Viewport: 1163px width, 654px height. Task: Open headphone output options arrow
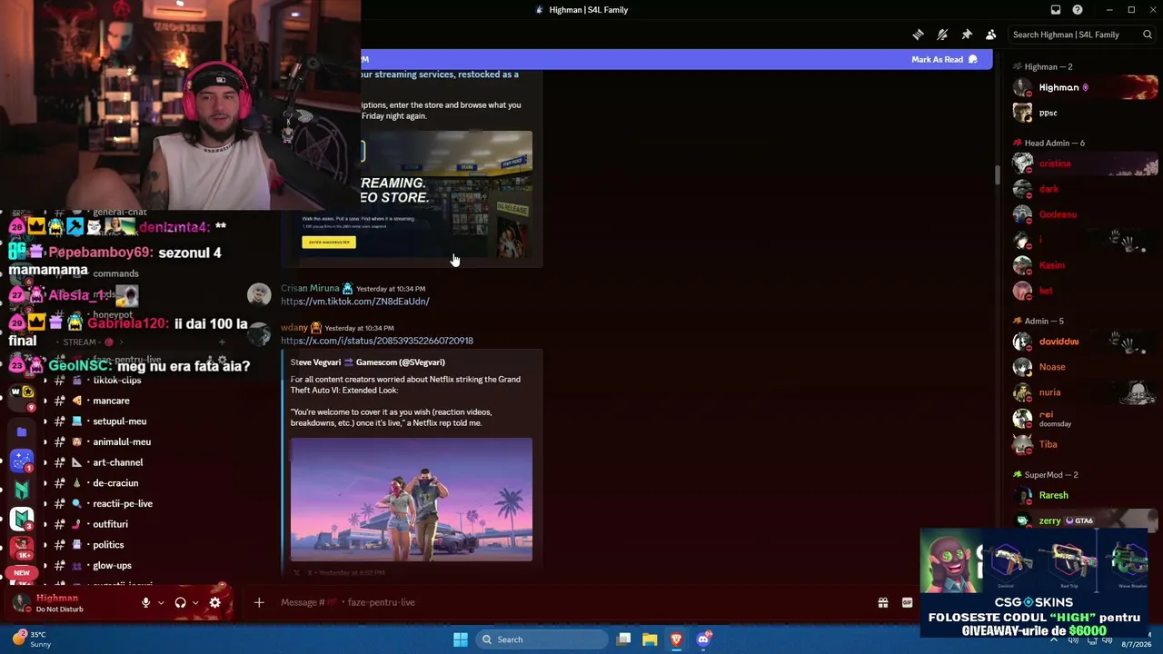(195, 602)
